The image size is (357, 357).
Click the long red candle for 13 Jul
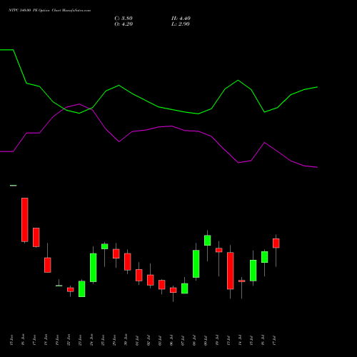(231, 271)
